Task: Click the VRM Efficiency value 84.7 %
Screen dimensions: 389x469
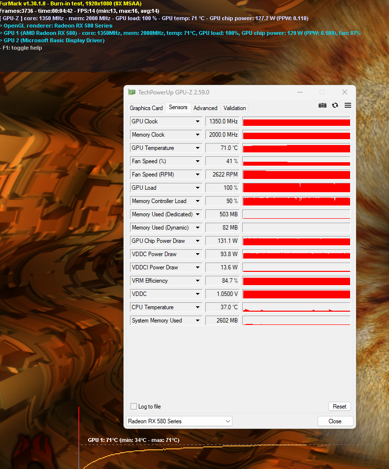Action: [x=223, y=281]
